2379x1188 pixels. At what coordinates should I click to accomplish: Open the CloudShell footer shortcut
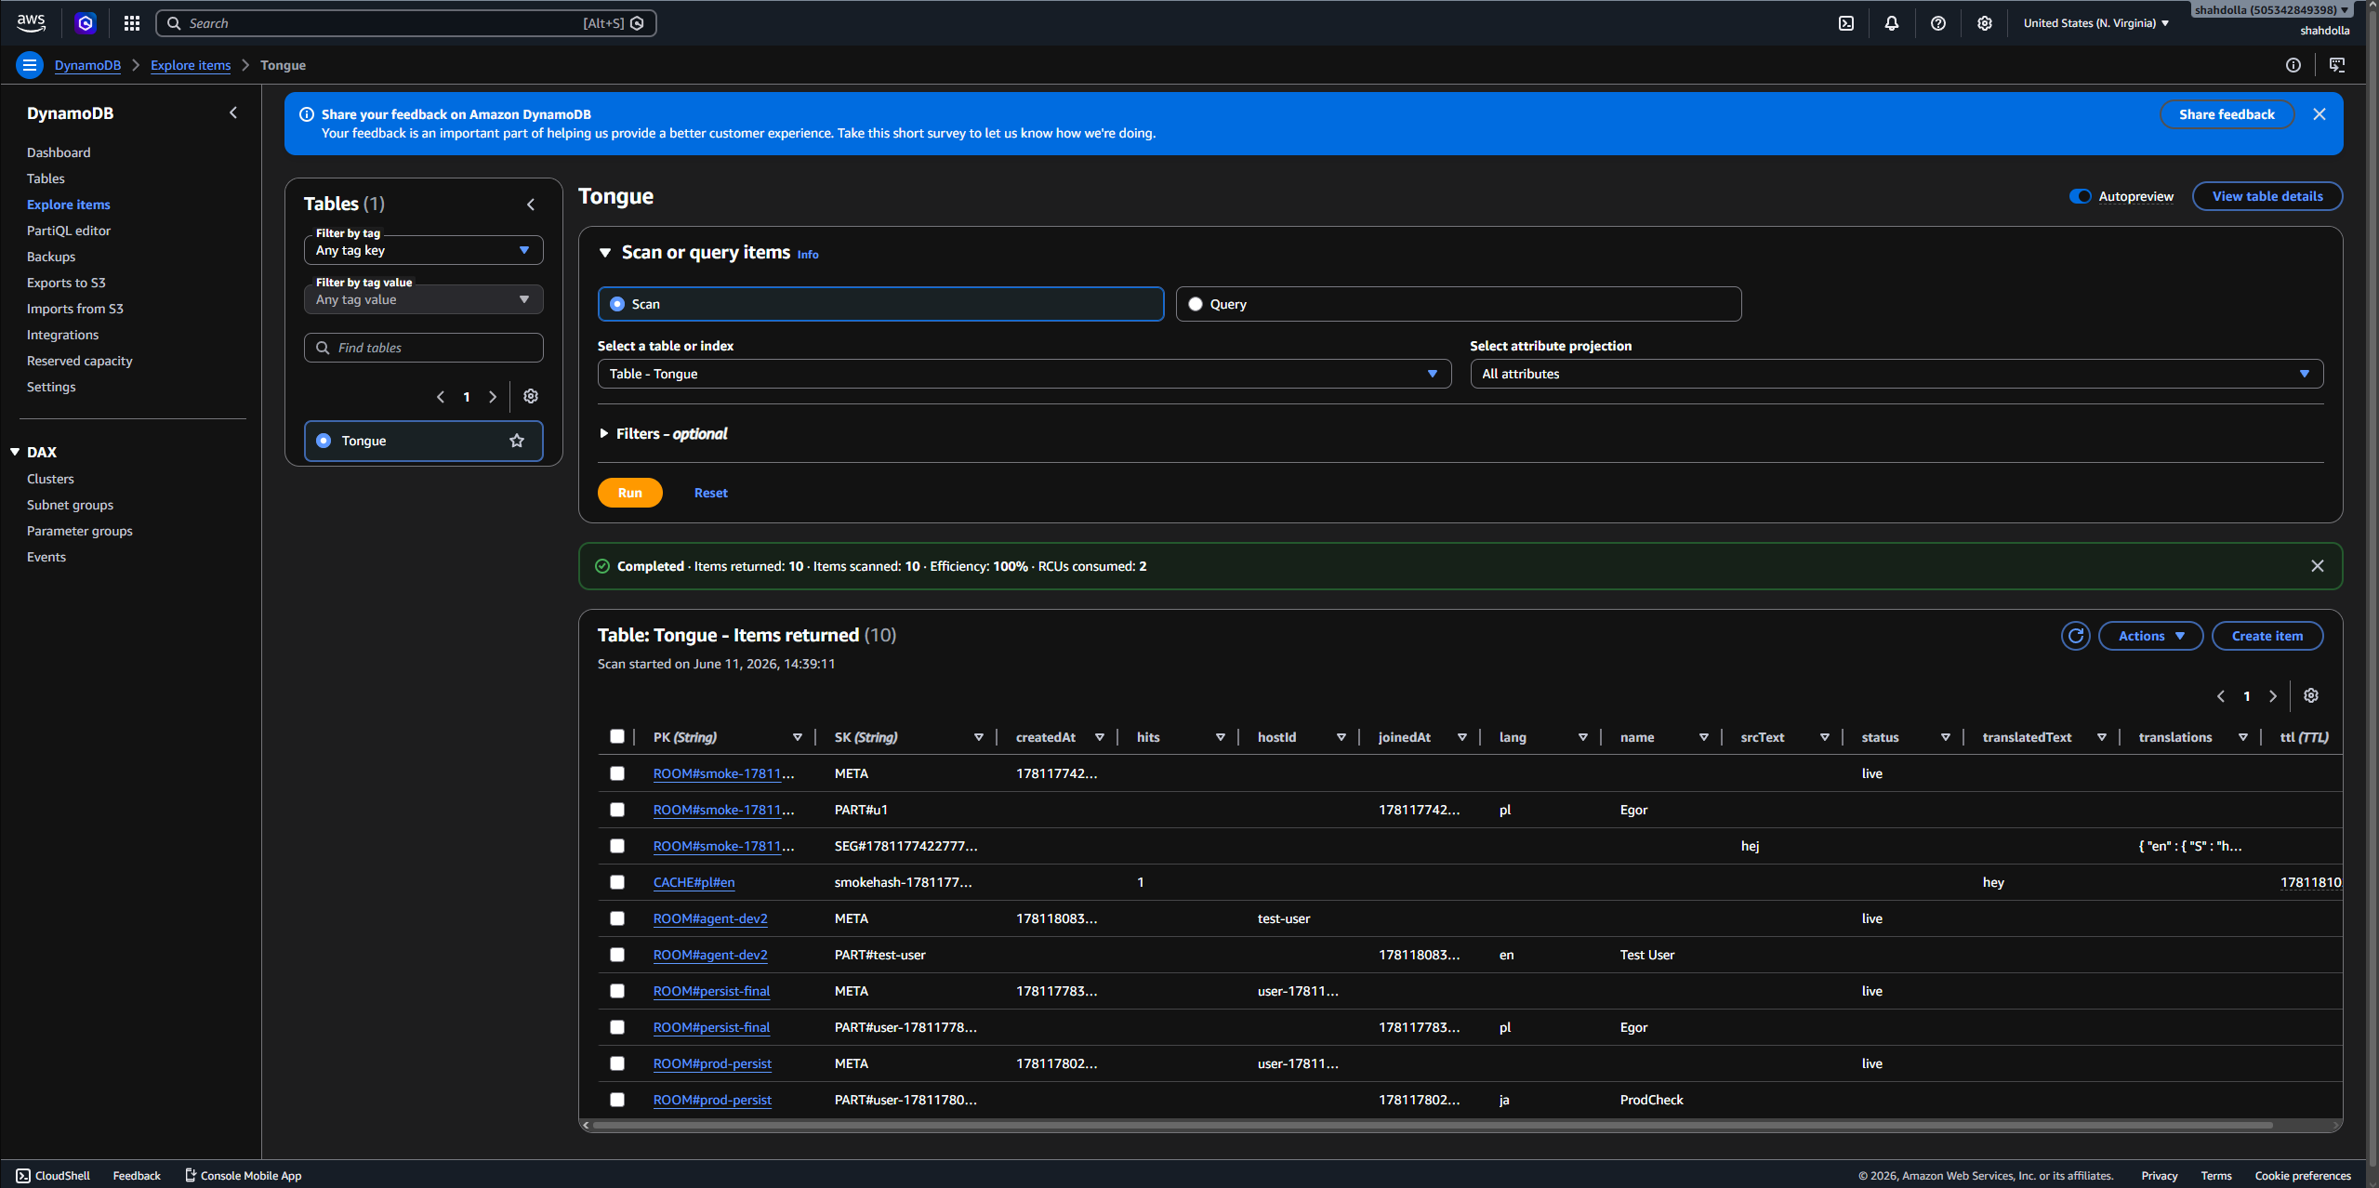(x=53, y=1176)
